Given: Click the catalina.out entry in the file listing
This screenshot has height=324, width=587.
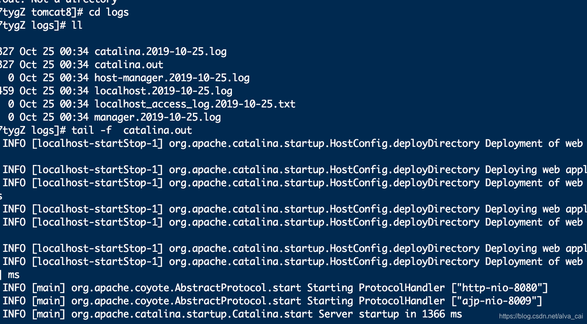Looking at the screenshot, I should click(x=129, y=65).
